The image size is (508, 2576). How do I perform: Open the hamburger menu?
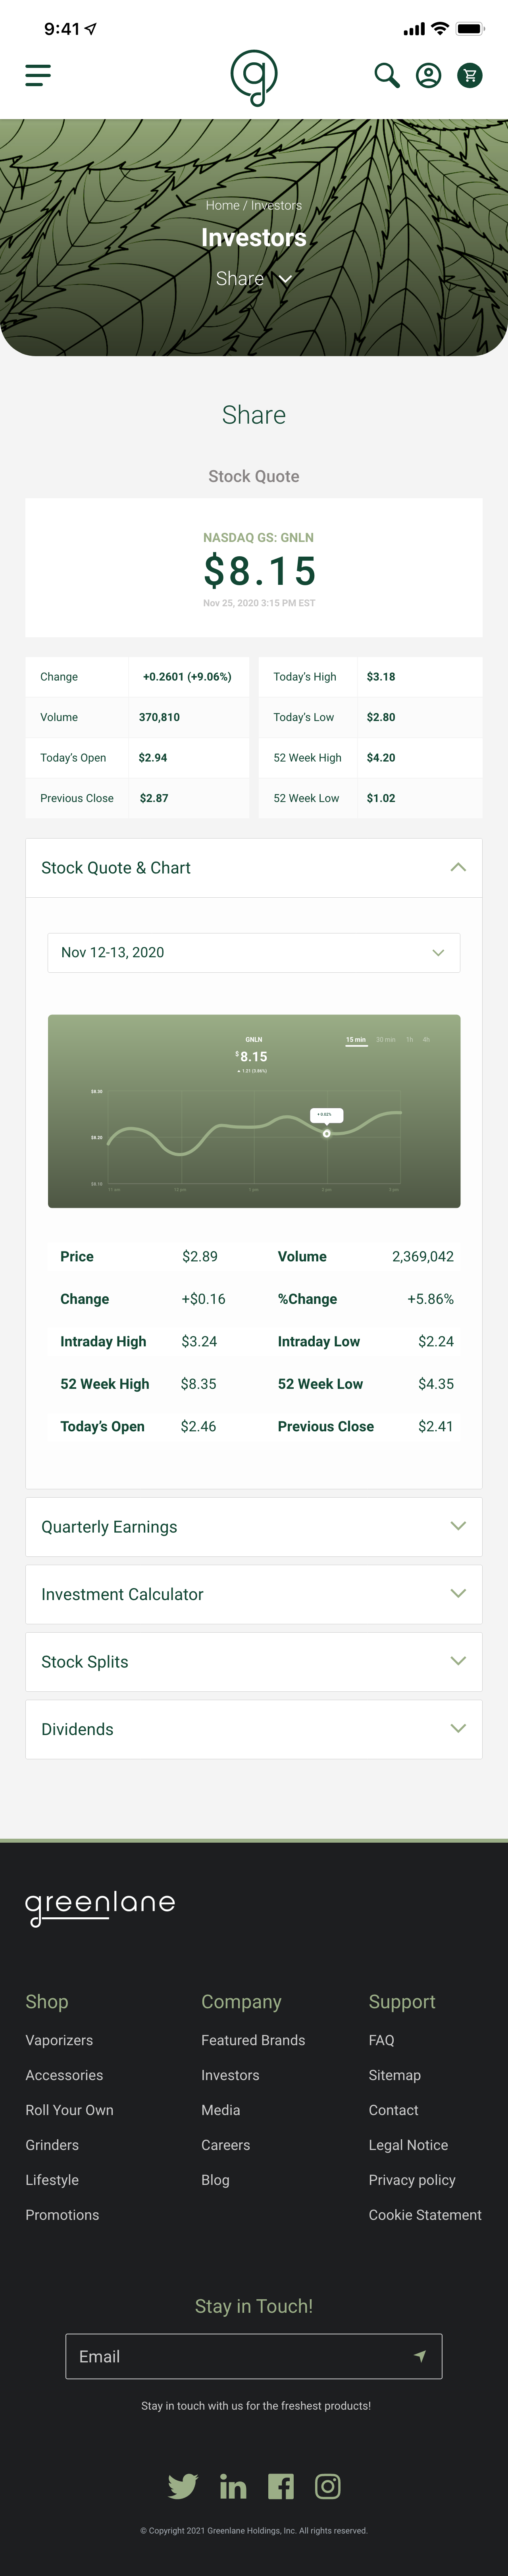38,75
